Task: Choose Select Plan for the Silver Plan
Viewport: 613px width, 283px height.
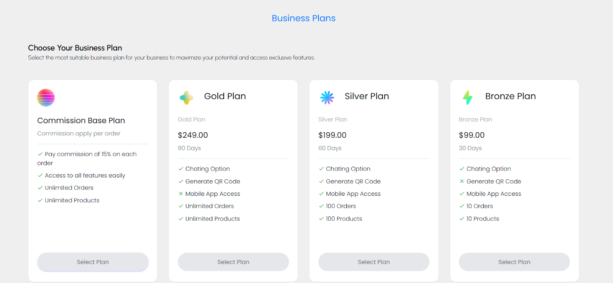Action: click(x=374, y=262)
